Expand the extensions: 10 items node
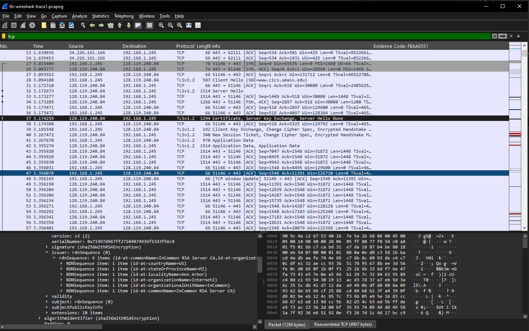The width and height of the screenshot is (529, 331). point(47,313)
